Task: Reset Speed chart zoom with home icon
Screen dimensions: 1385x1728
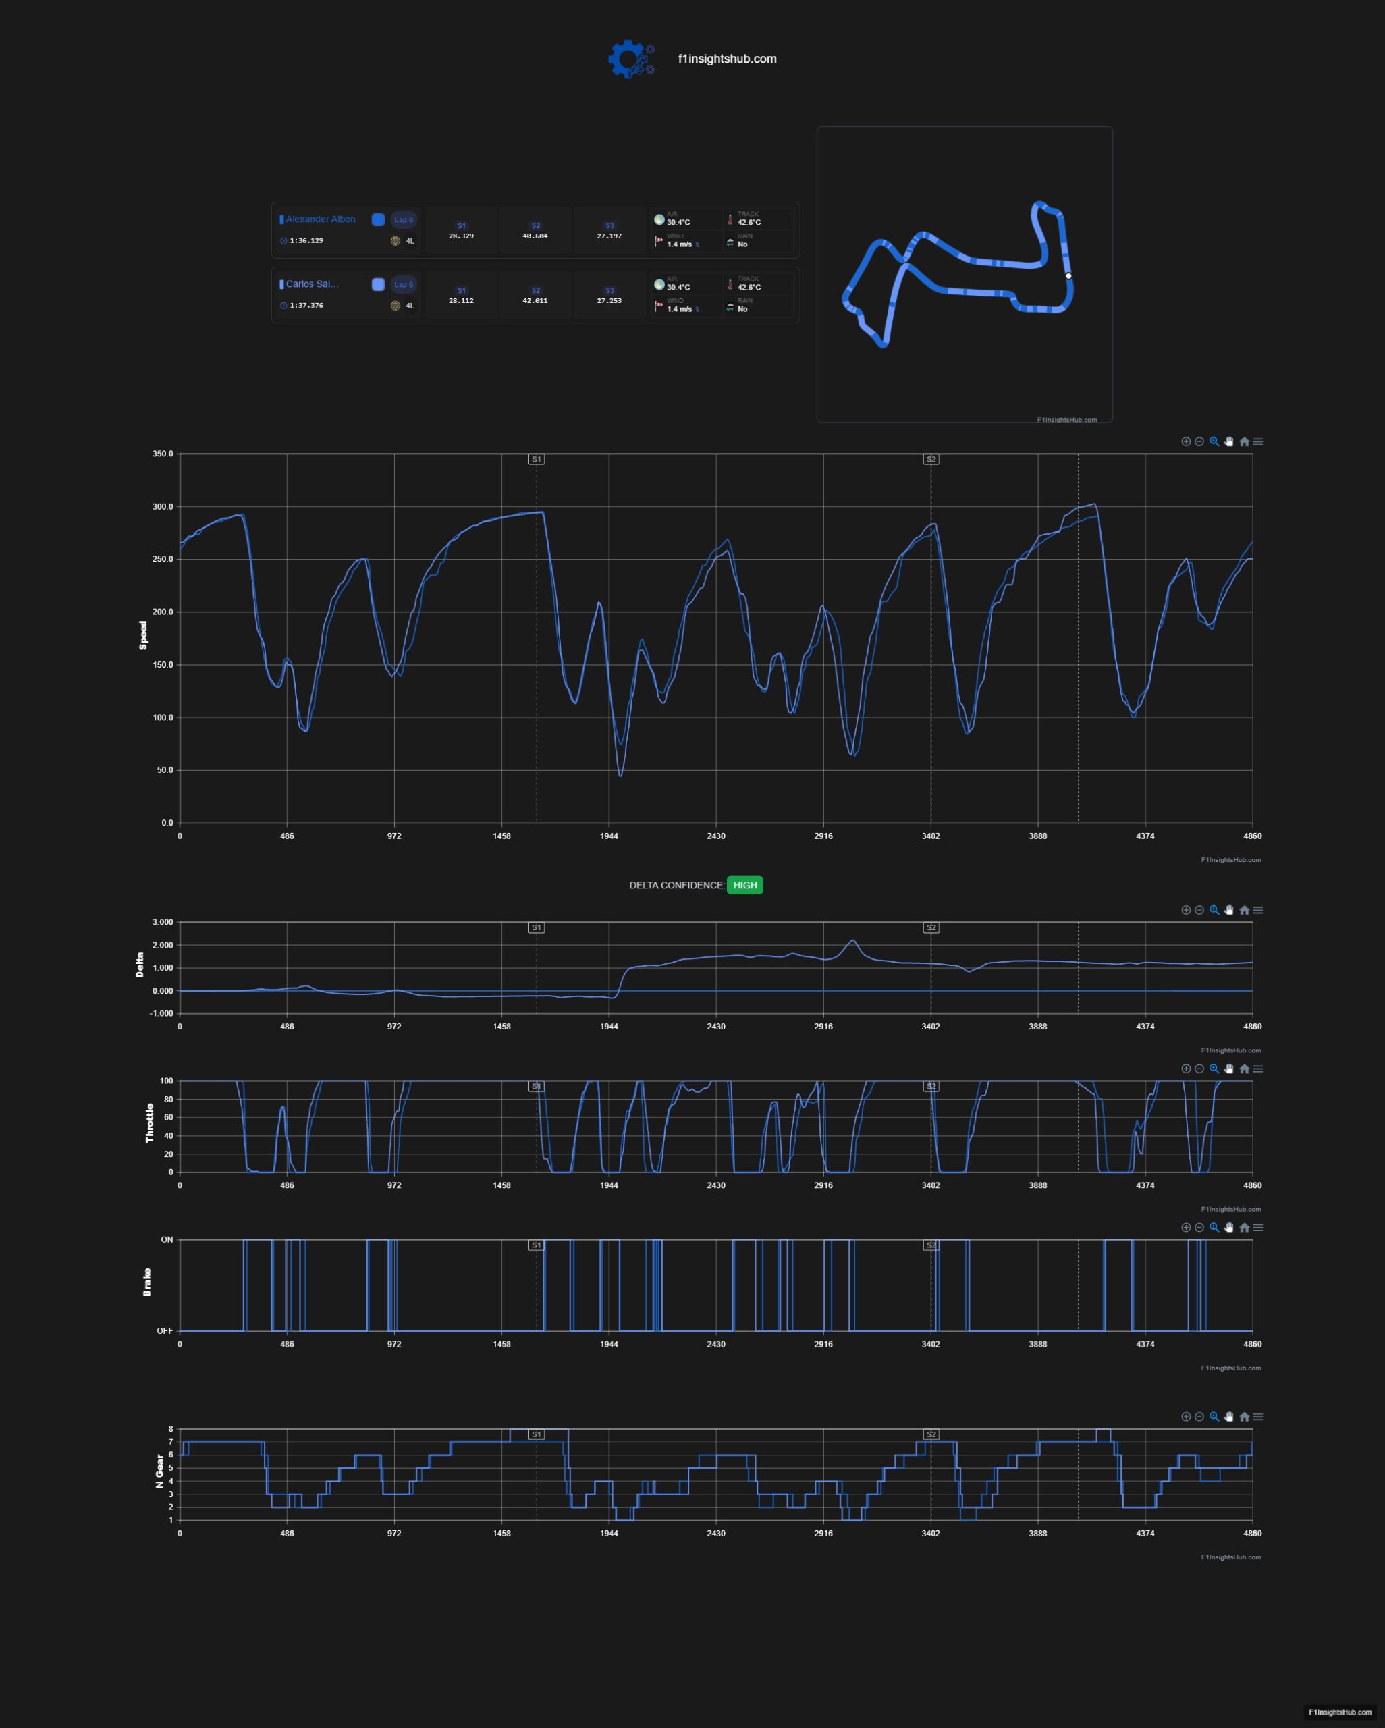Action: coord(1244,441)
